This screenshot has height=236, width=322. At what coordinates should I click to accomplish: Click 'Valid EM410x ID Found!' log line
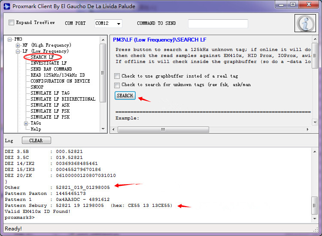coord(38,212)
